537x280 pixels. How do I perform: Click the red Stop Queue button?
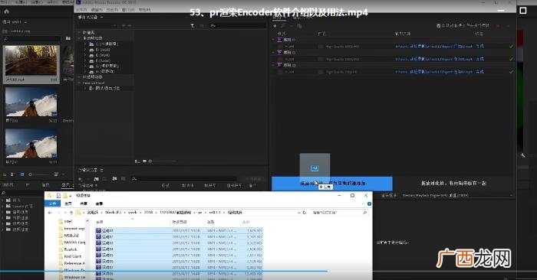click(x=499, y=25)
